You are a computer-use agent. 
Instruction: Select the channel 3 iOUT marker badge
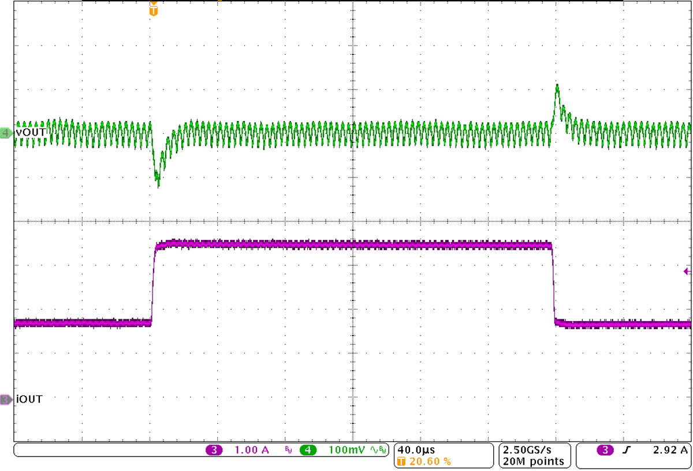[5, 399]
